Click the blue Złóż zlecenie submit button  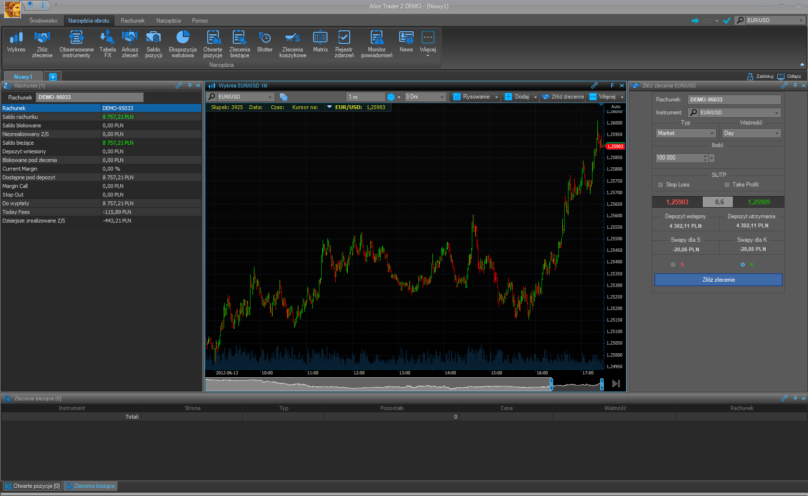pyautogui.click(x=719, y=280)
